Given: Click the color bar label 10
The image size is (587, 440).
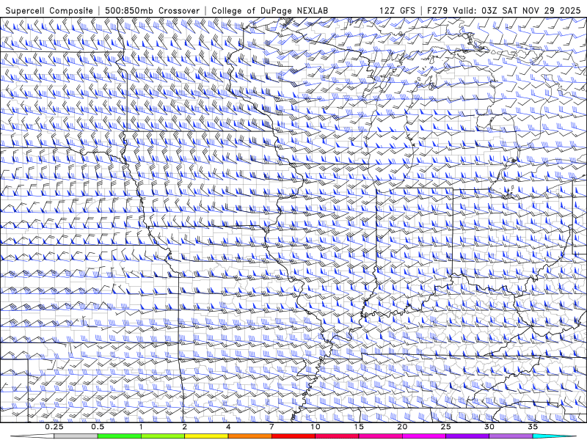Looking at the screenshot, I should (x=316, y=427).
